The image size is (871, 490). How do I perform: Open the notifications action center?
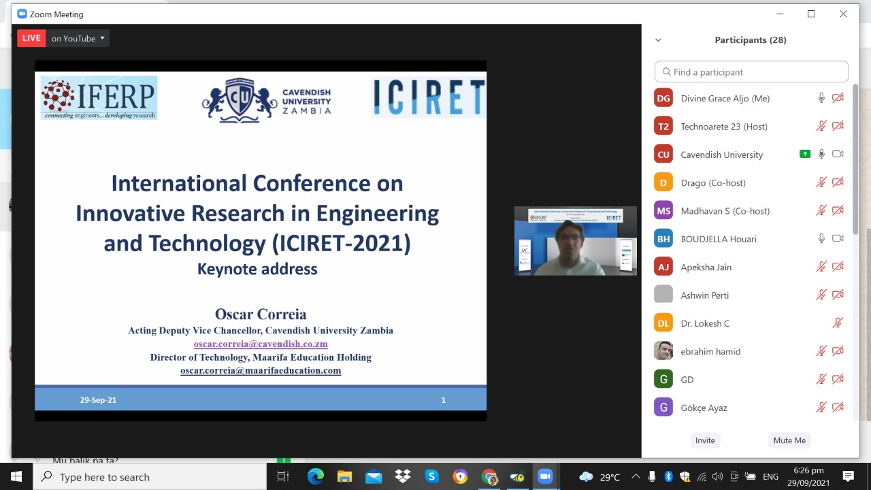(x=849, y=477)
